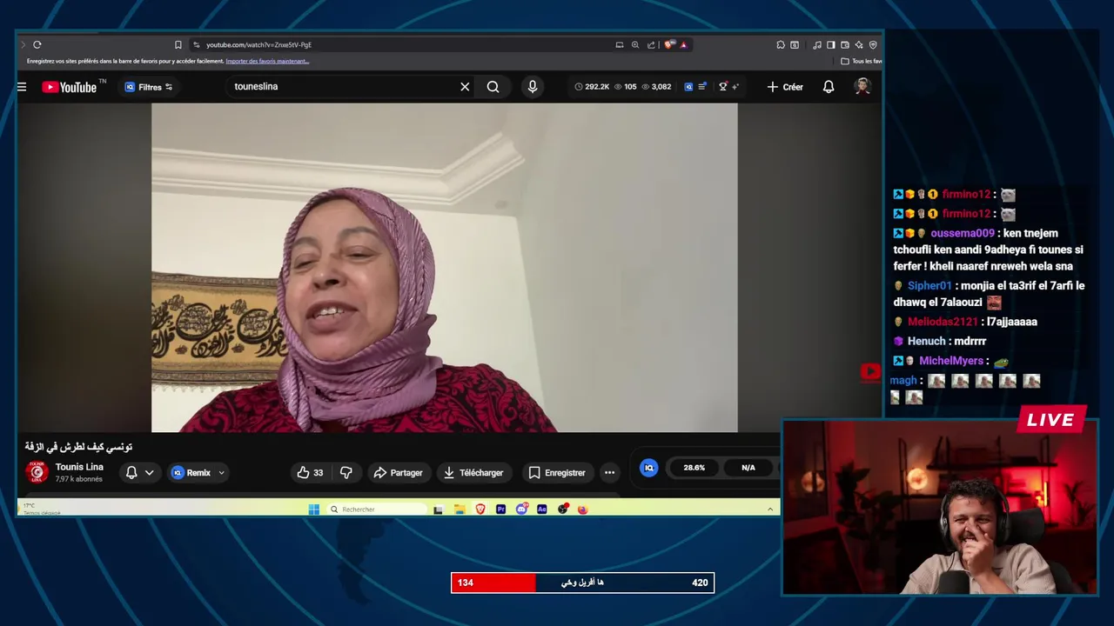Open File Explorer from the taskbar
Screen dimensions: 1114x626
pyautogui.click(x=460, y=509)
